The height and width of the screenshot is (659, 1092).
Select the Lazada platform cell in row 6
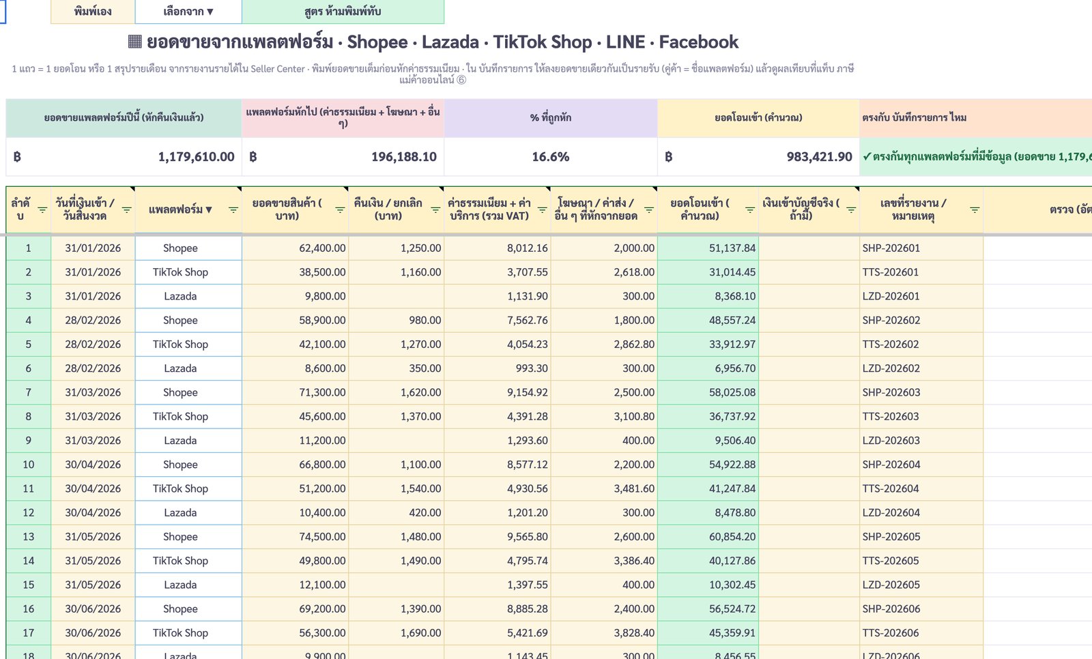188,368
